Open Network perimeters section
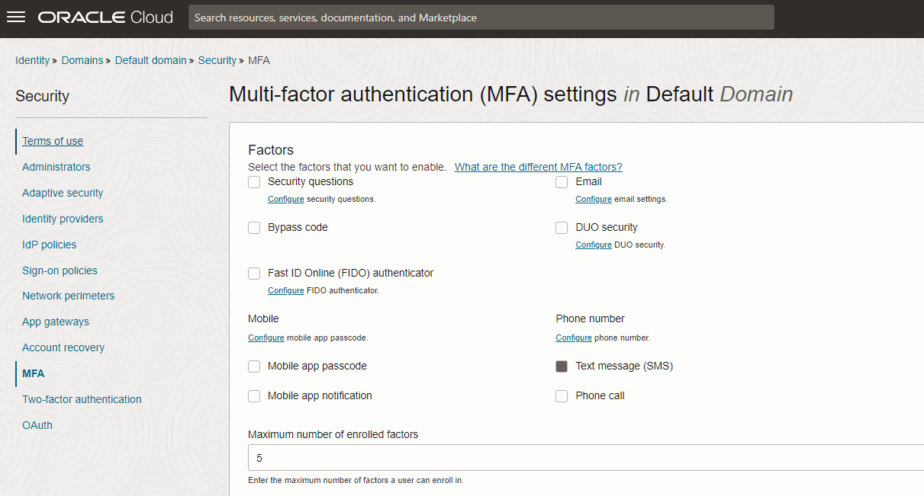Screen dimensions: 924x496 coord(68,296)
